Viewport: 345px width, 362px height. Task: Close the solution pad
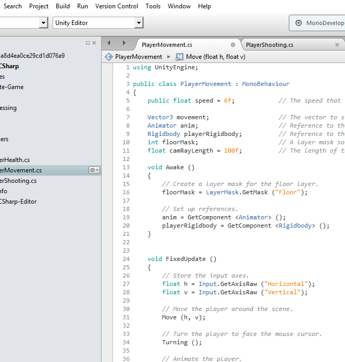point(94,43)
